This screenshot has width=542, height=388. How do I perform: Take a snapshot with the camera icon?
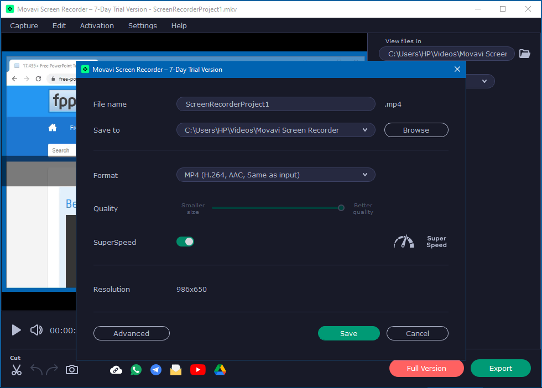[x=72, y=370]
